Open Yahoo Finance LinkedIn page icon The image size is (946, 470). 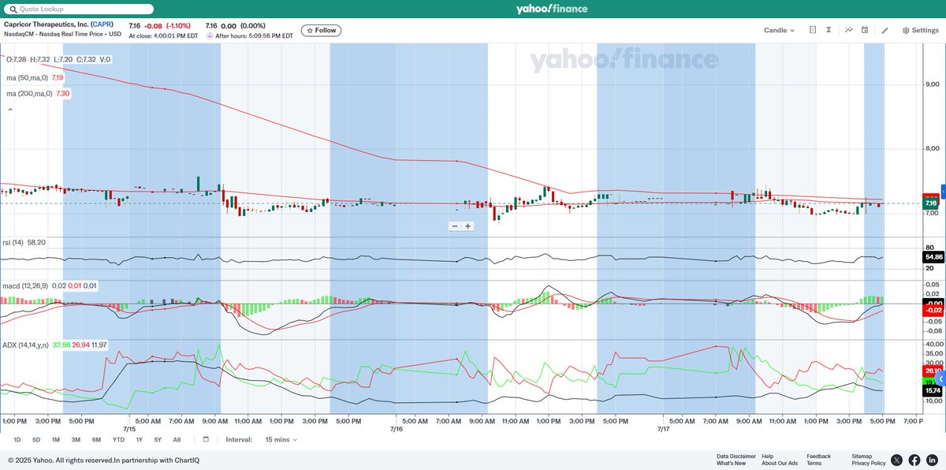click(x=932, y=460)
